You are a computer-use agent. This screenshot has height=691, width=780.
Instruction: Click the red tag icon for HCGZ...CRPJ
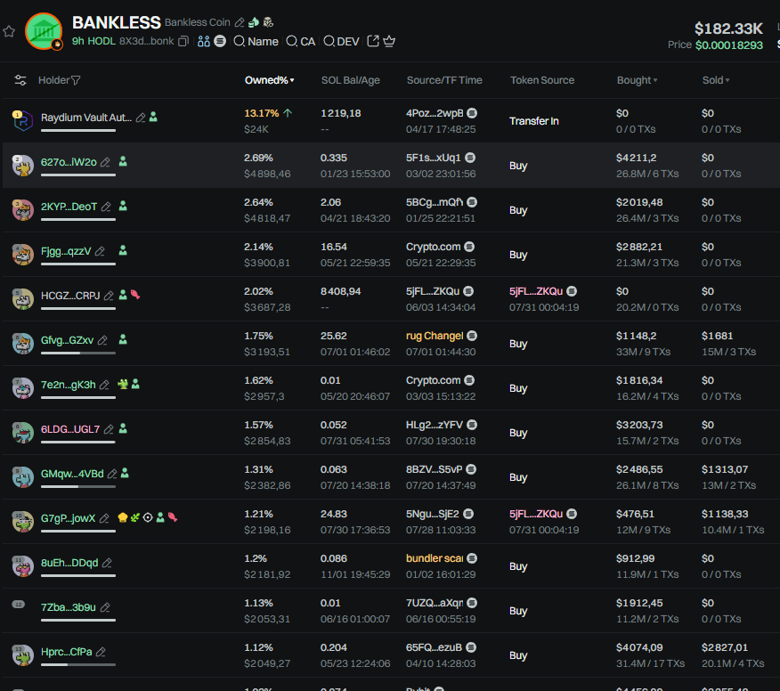(134, 295)
